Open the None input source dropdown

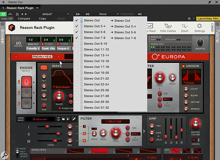(x=117, y=14)
